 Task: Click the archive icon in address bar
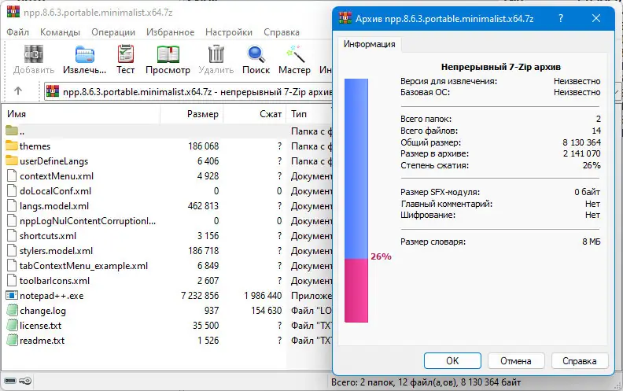53,91
